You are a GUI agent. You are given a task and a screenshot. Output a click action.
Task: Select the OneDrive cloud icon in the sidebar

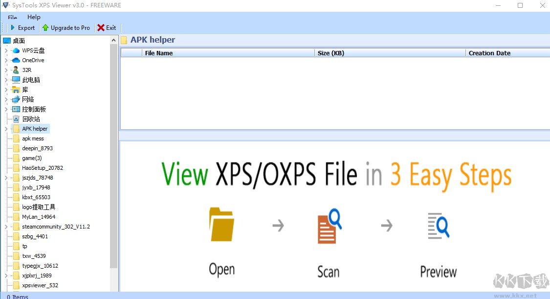[15, 60]
